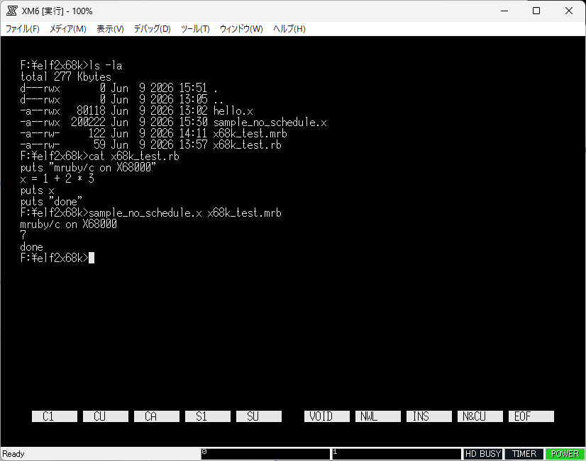Maximize the XM6 window
The image size is (586, 461).
point(536,11)
